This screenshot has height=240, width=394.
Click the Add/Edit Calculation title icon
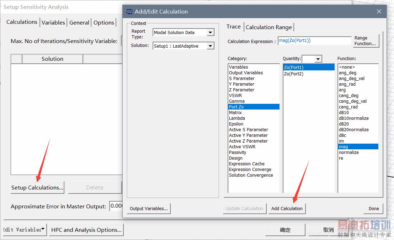point(129,12)
